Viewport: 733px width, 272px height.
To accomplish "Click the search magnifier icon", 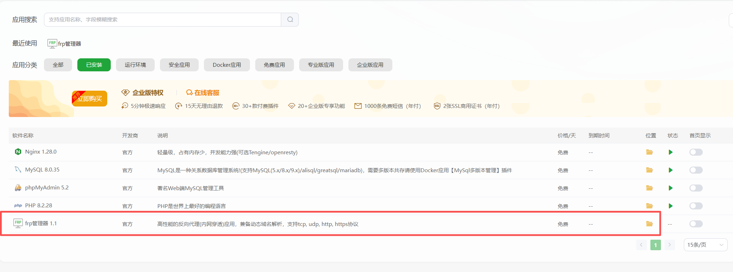I will point(290,20).
